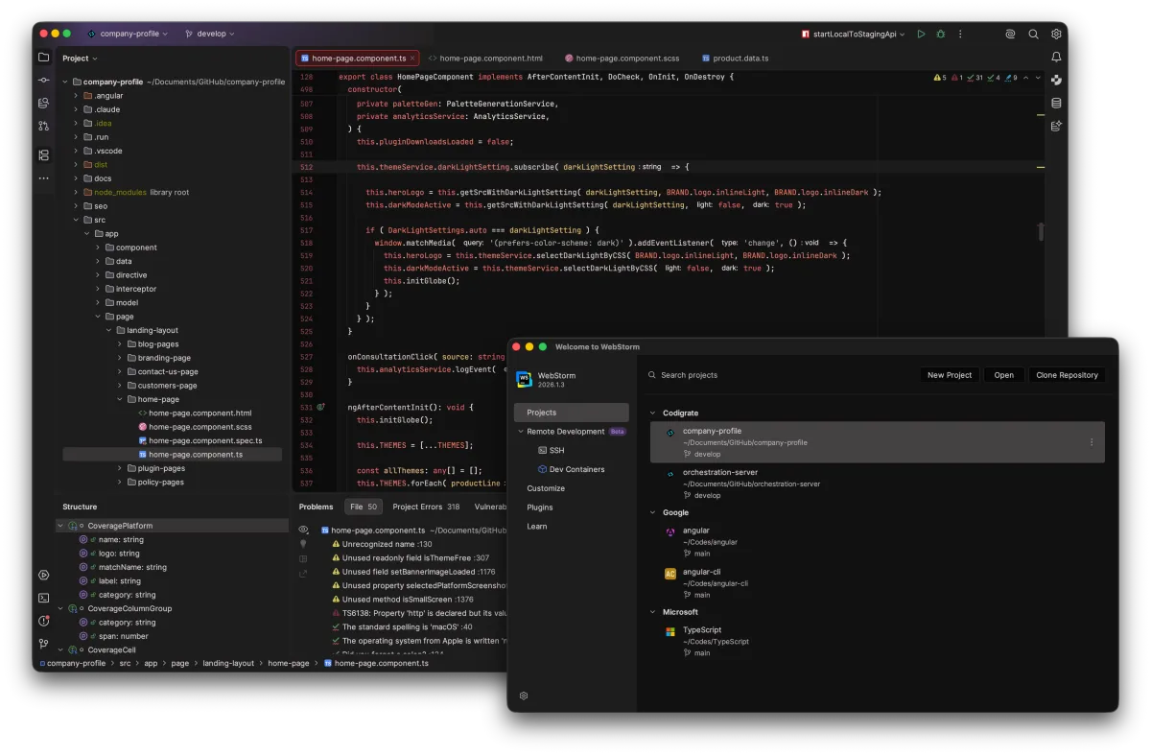Open Plugins in Welcome sidebar
The image size is (1151, 755).
tap(540, 507)
